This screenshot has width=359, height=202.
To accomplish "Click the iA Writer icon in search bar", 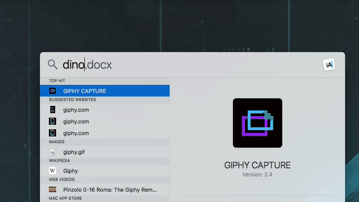I will click(x=329, y=65).
